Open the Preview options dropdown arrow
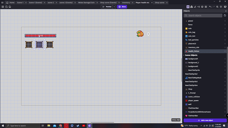228x128 pixels. pos(114,7)
